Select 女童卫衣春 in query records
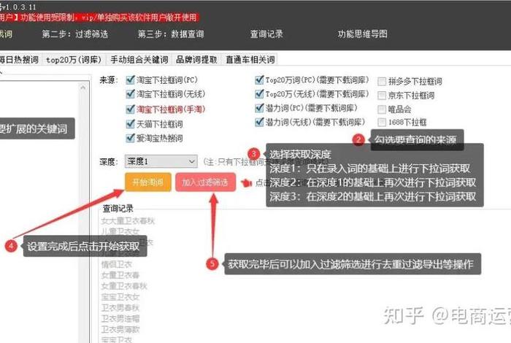The height and width of the screenshot is (343, 511). [120, 275]
